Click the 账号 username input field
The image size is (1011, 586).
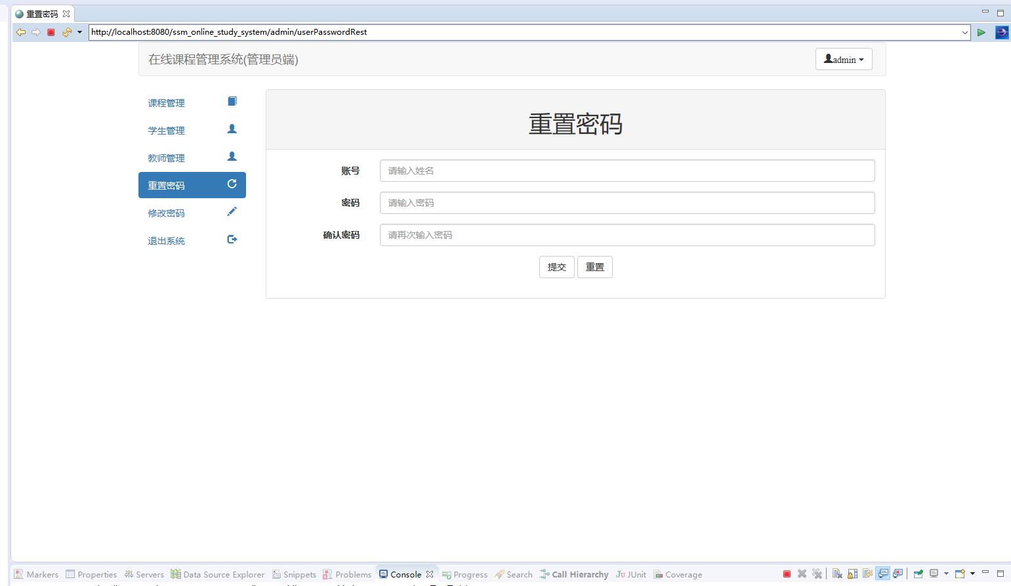(x=627, y=170)
